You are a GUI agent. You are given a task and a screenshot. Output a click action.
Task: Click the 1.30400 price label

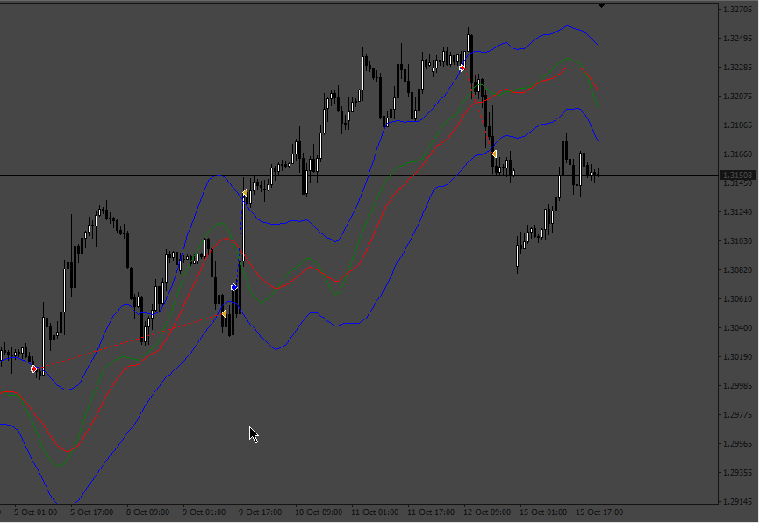click(737, 327)
